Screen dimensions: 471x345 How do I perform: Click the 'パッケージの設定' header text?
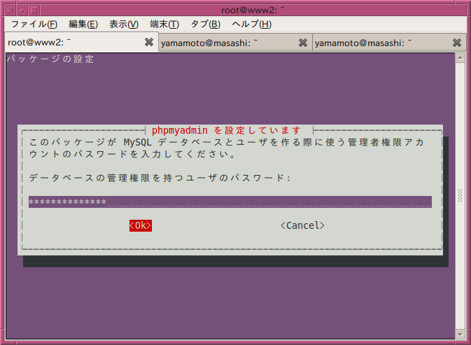50,59
